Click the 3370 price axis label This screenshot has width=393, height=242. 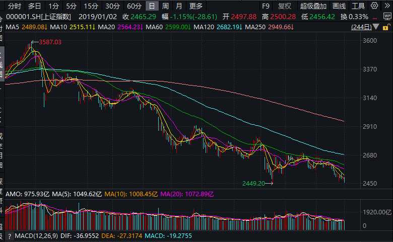370,69
